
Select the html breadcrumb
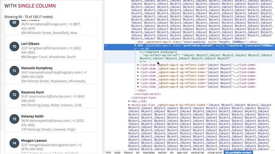pos(108,152)
